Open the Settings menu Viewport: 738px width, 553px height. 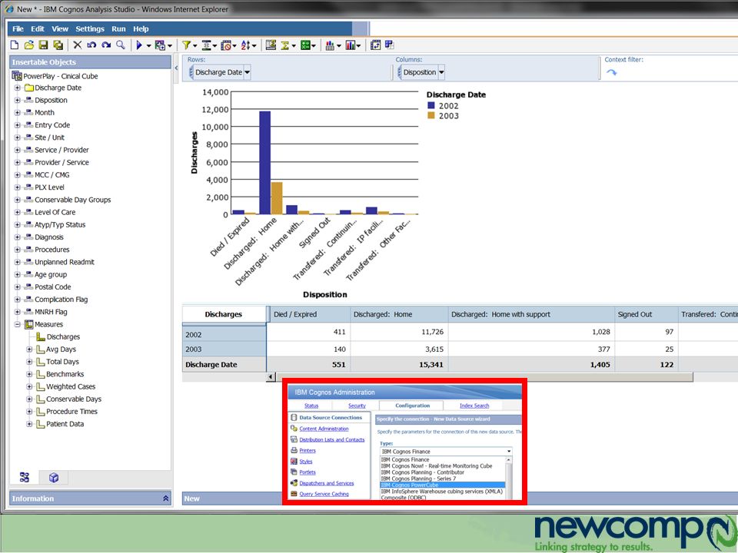click(90, 28)
